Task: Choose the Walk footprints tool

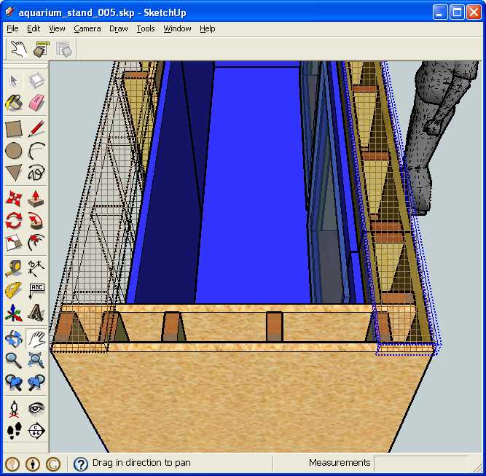Action: pyautogui.click(x=14, y=430)
